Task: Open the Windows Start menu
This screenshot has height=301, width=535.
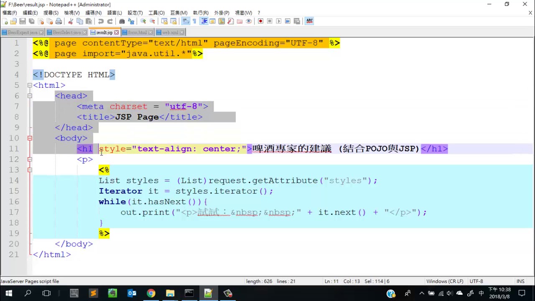Action: pyautogui.click(x=9, y=293)
